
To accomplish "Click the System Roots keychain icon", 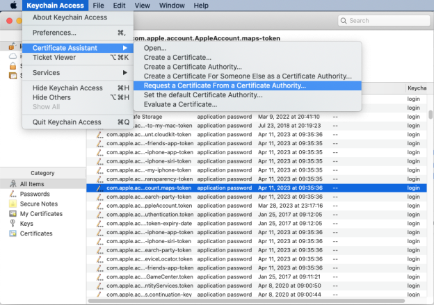I will coord(13,76).
